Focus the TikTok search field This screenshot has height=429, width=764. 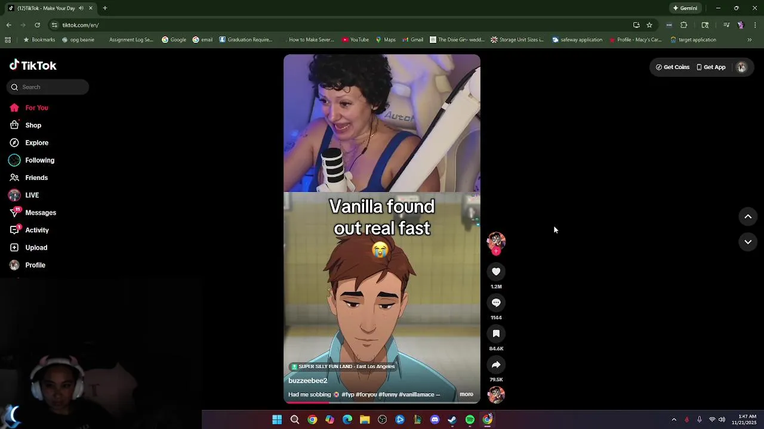48,87
